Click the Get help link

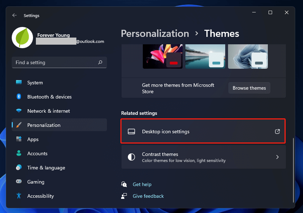pyautogui.click(x=142, y=184)
